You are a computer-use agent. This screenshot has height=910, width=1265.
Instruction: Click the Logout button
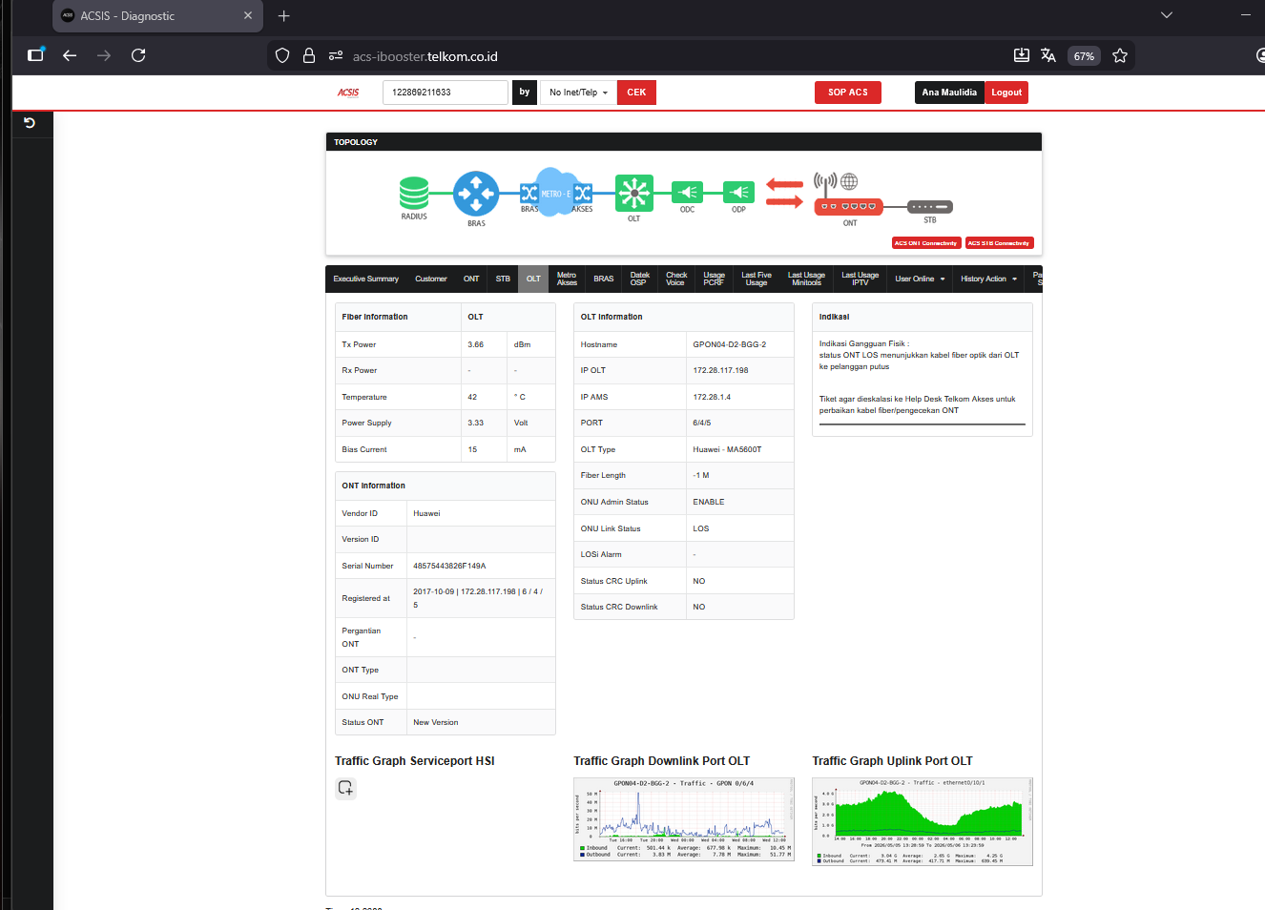[1006, 93]
